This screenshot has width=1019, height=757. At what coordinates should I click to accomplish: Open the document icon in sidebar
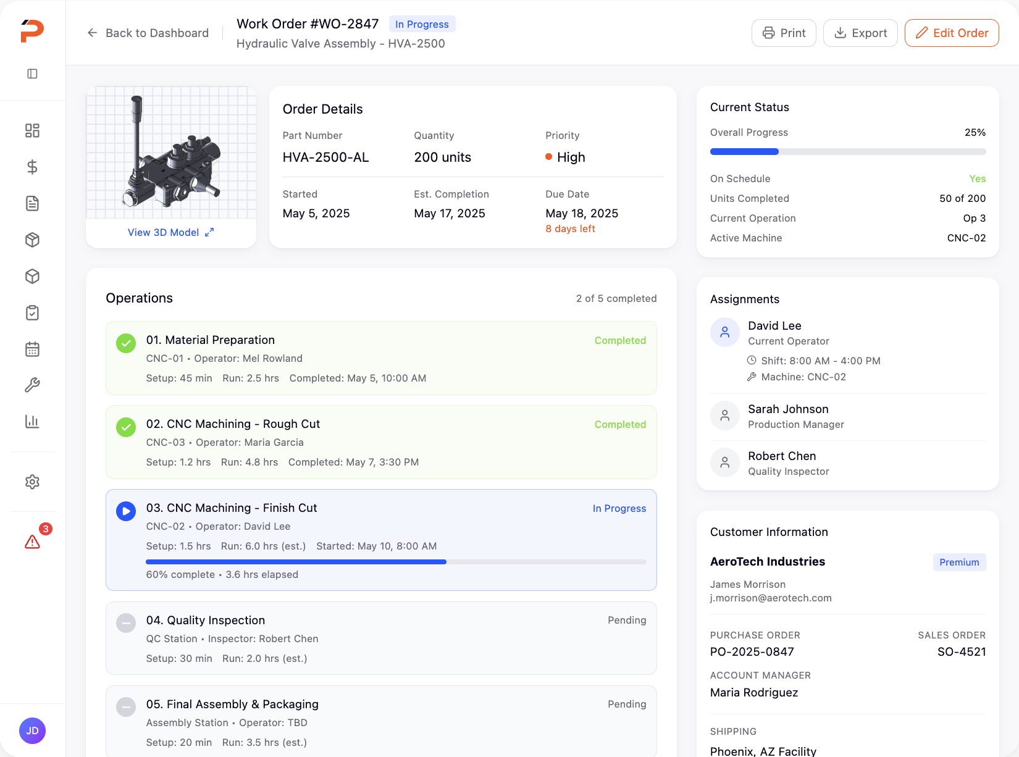click(x=33, y=203)
